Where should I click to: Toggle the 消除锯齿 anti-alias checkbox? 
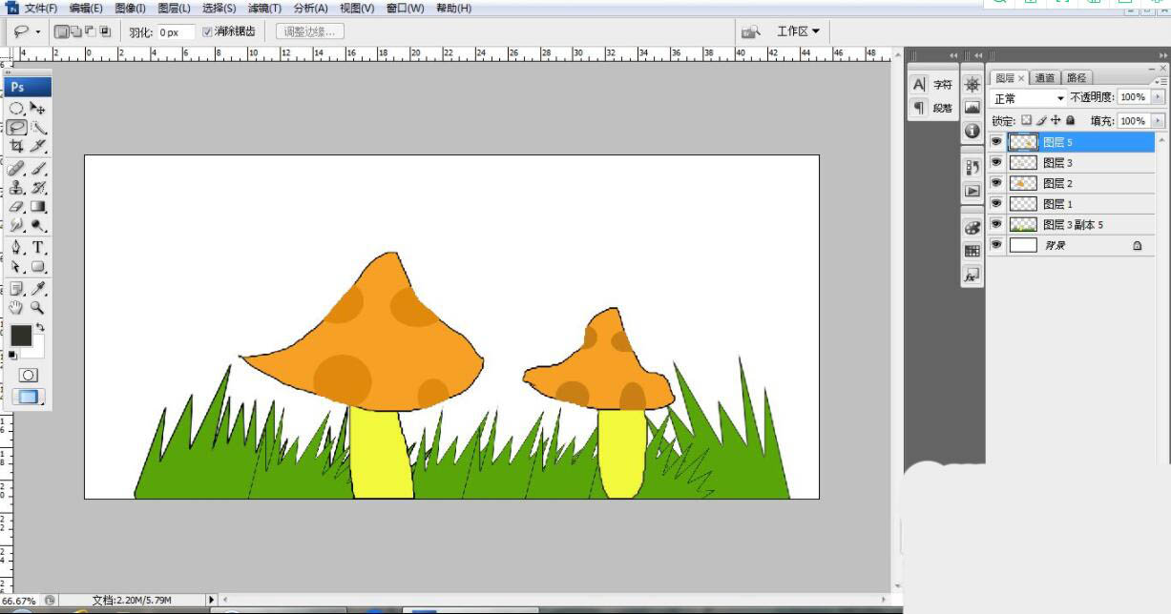tap(208, 31)
